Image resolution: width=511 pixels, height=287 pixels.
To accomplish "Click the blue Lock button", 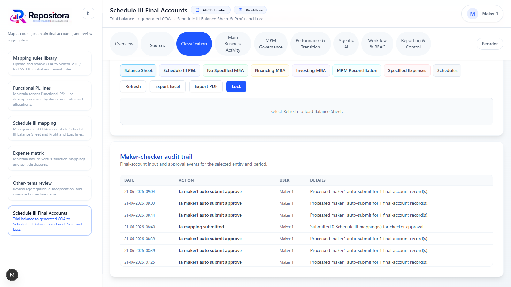I will point(236,86).
